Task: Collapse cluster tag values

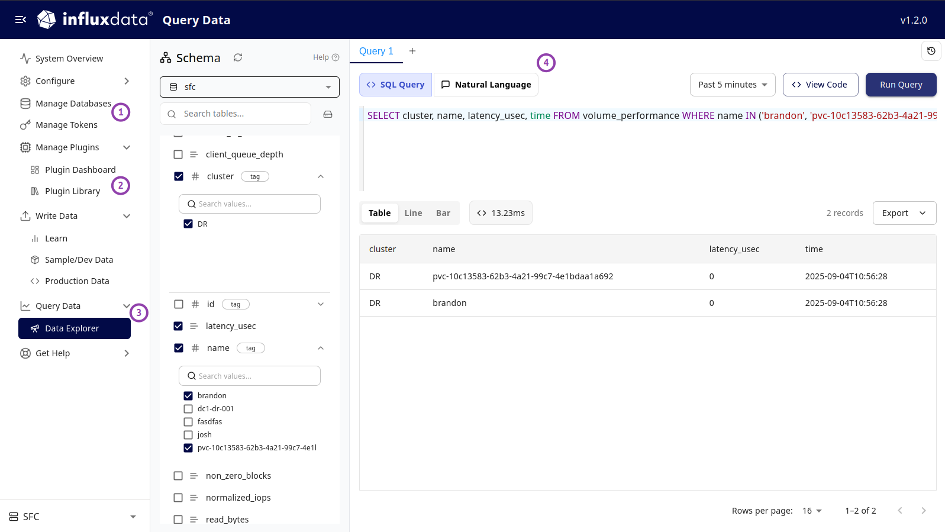Action: [x=321, y=176]
